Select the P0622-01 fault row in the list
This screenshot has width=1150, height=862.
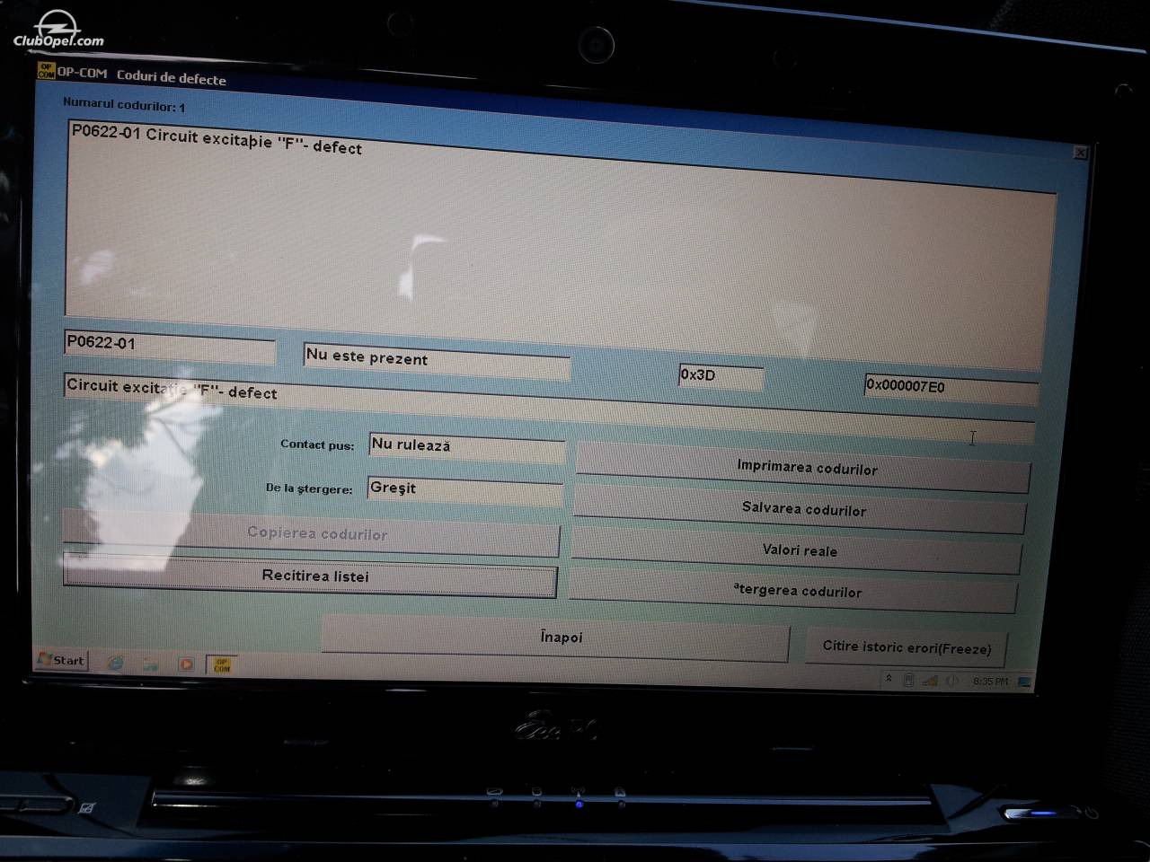point(216,139)
